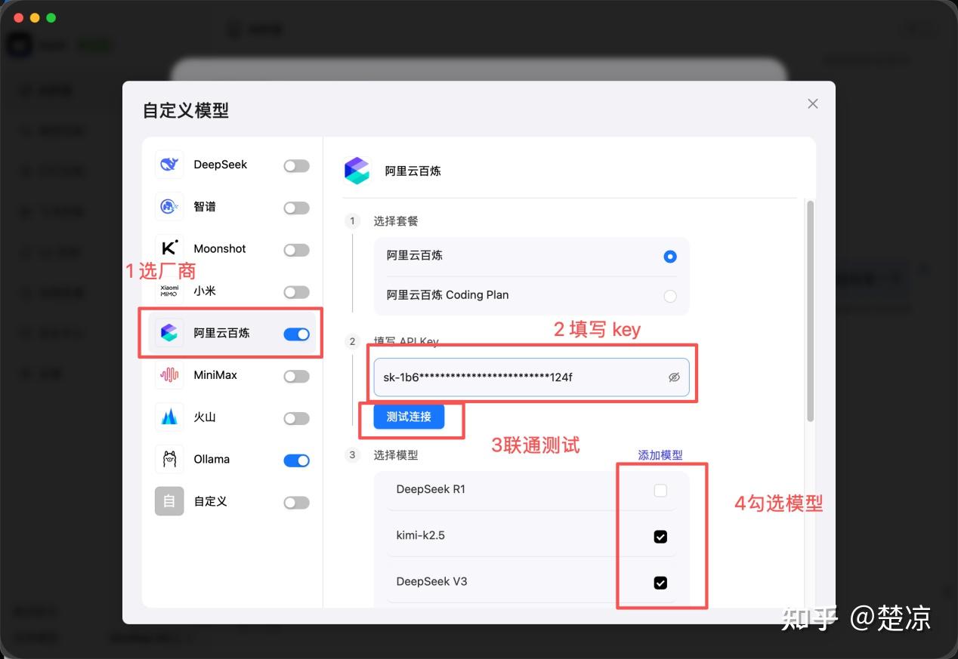
Task: Click the 阿里云百炼 header logo in detail panel
Action: pyautogui.click(x=357, y=171)
